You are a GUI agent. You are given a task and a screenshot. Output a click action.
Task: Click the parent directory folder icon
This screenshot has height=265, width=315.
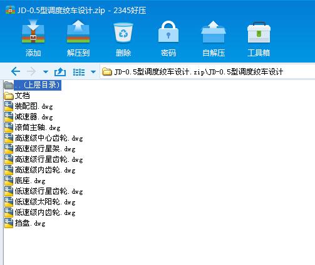pyautogui.click(x=9, y=85)
